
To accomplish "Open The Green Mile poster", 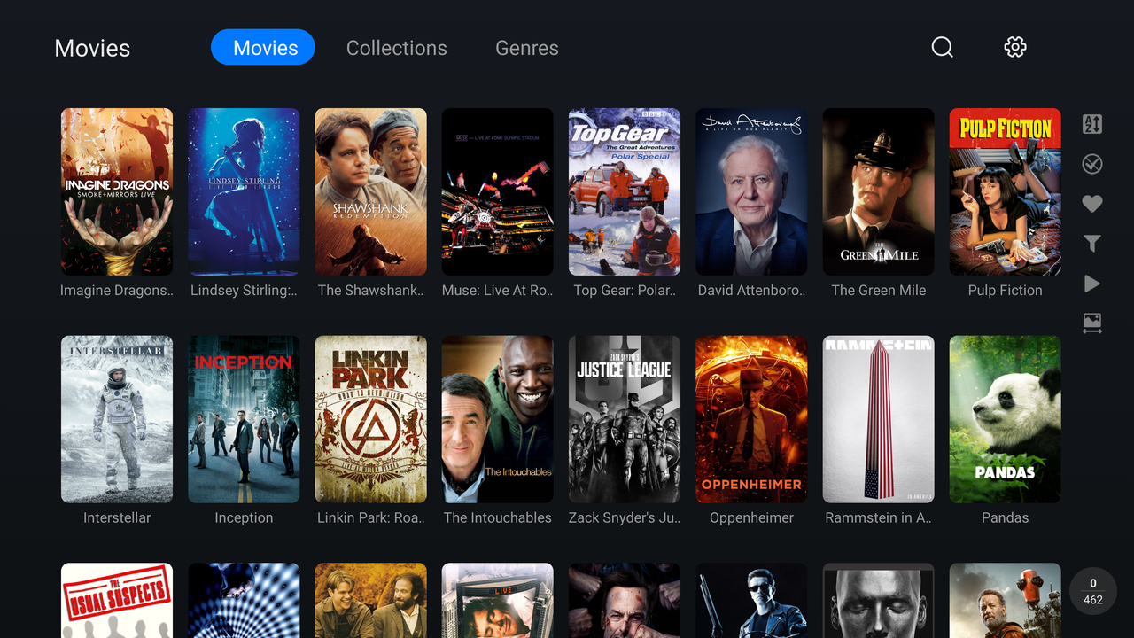I will coord(878,191).
